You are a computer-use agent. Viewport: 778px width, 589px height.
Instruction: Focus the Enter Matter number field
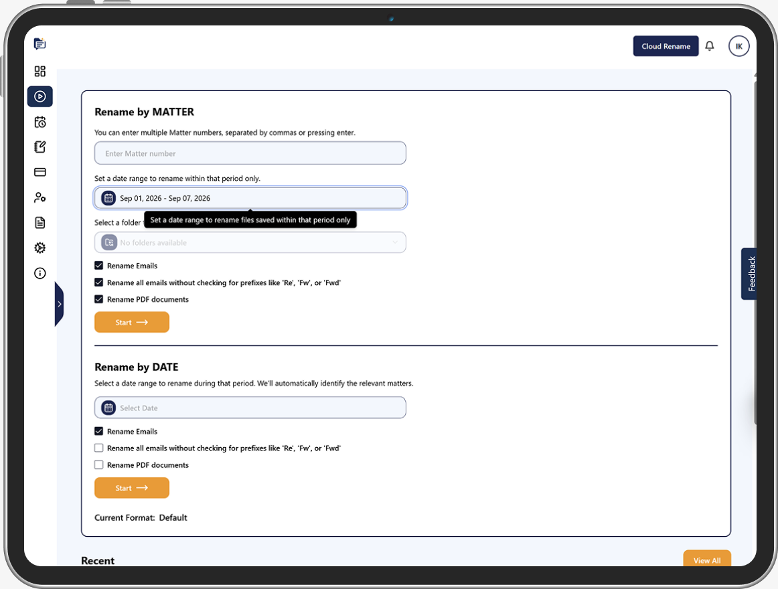click(250, 153)
